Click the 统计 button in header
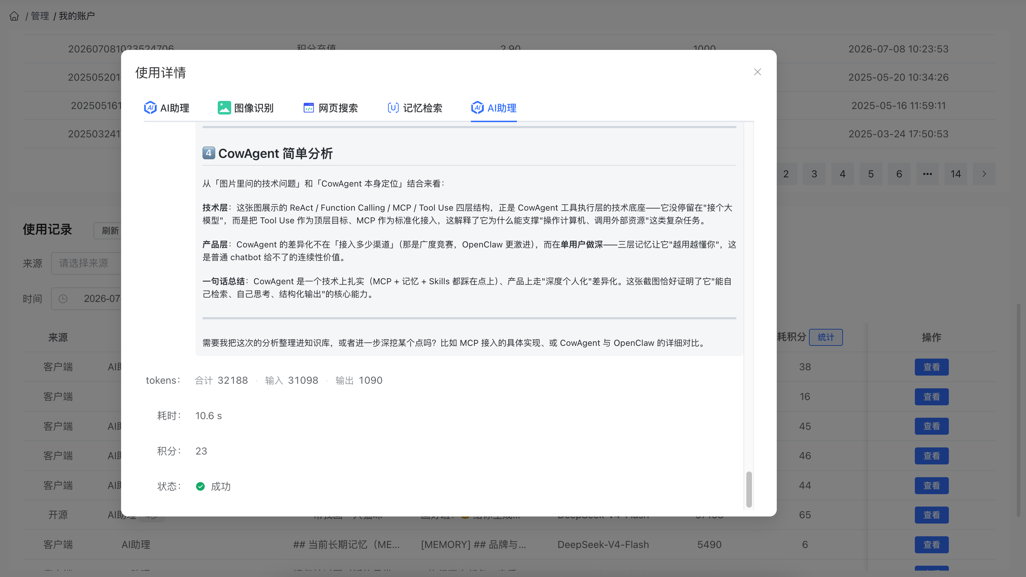 (x=826, y=337)
